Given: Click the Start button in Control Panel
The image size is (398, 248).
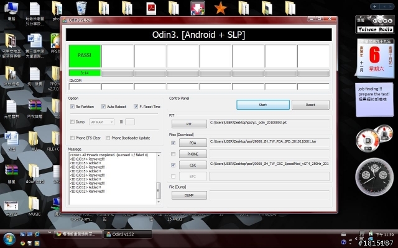Looking at the screenshot, I should (263, 105).
